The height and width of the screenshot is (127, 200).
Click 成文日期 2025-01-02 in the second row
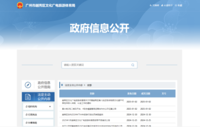146,109
